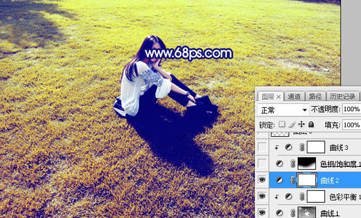Click the lock all padlock icon
This screenshot has width=361, height=218.
pyautogui.click(x=311, y=124)
